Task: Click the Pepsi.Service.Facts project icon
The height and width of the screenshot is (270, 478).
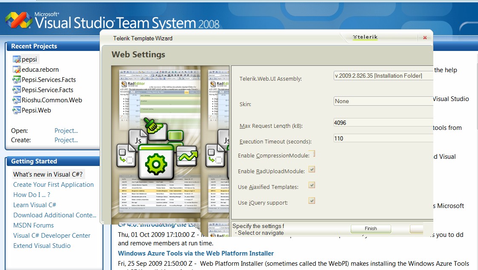Action: pos(17,90)
